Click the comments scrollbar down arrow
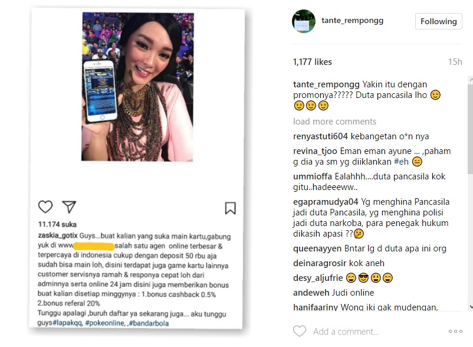The height and width of the screenshot is (347, 473). (x=471, y=306)
